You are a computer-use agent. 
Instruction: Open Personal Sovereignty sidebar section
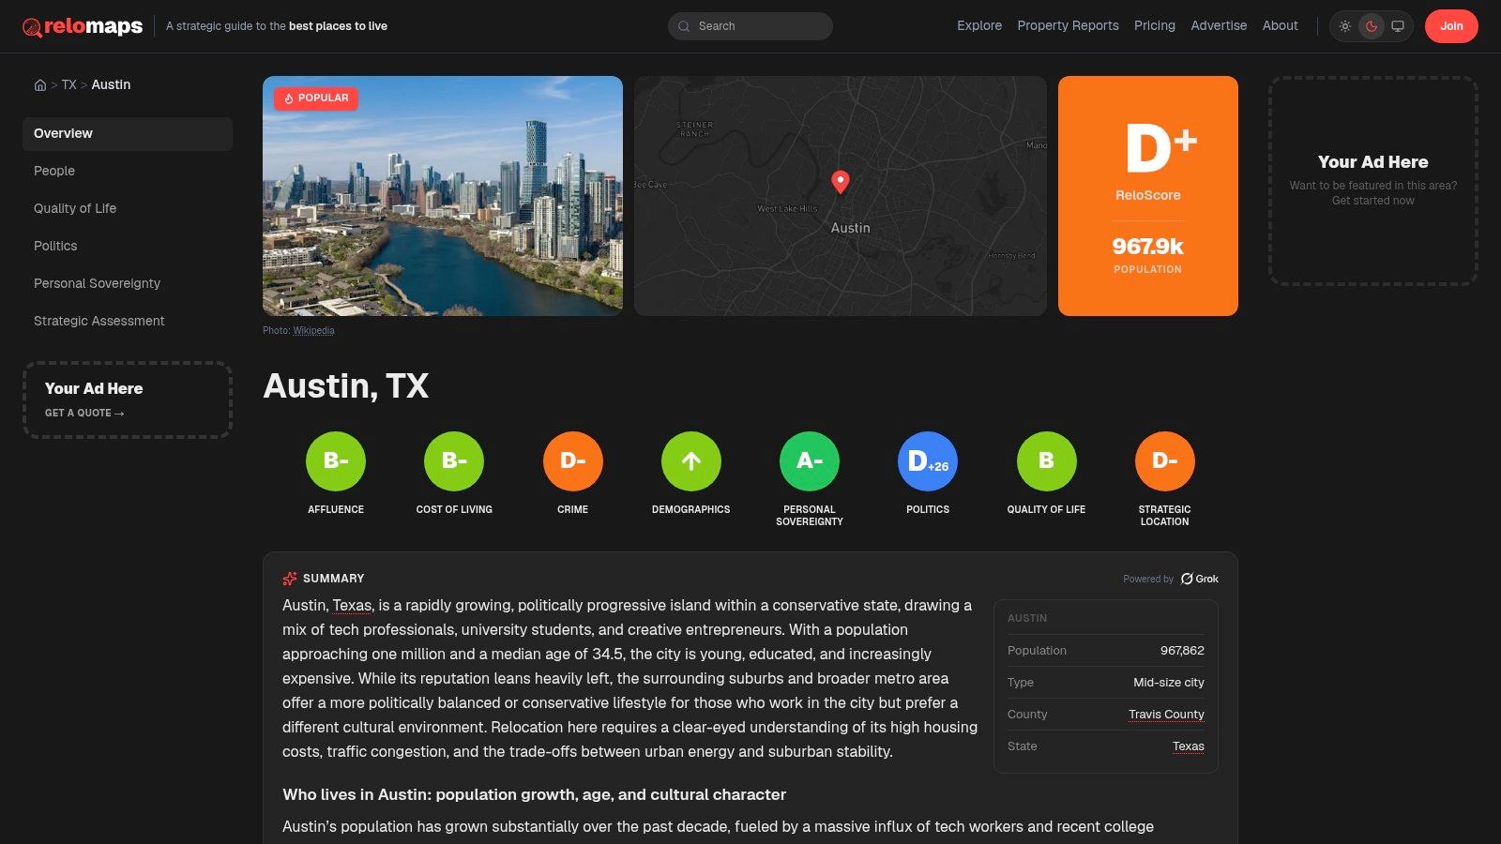[128, 283]
